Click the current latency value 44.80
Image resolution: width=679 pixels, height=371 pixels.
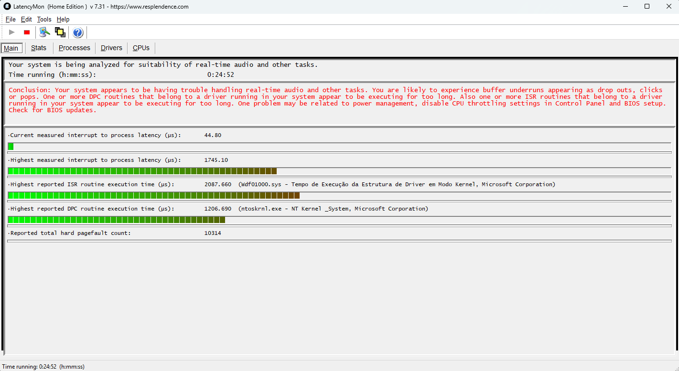pos(213,135)
